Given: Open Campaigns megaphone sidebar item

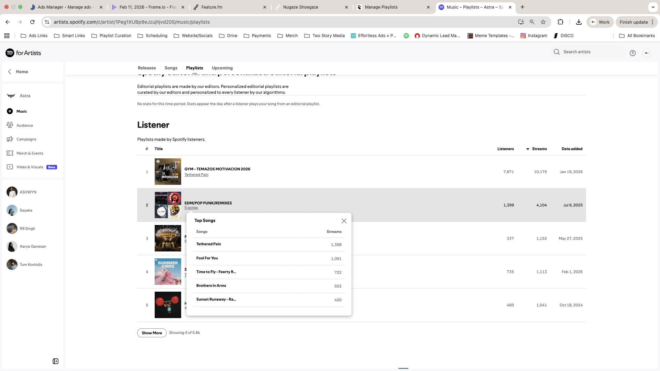Looking at the screenshot, I should click(26, 139).
